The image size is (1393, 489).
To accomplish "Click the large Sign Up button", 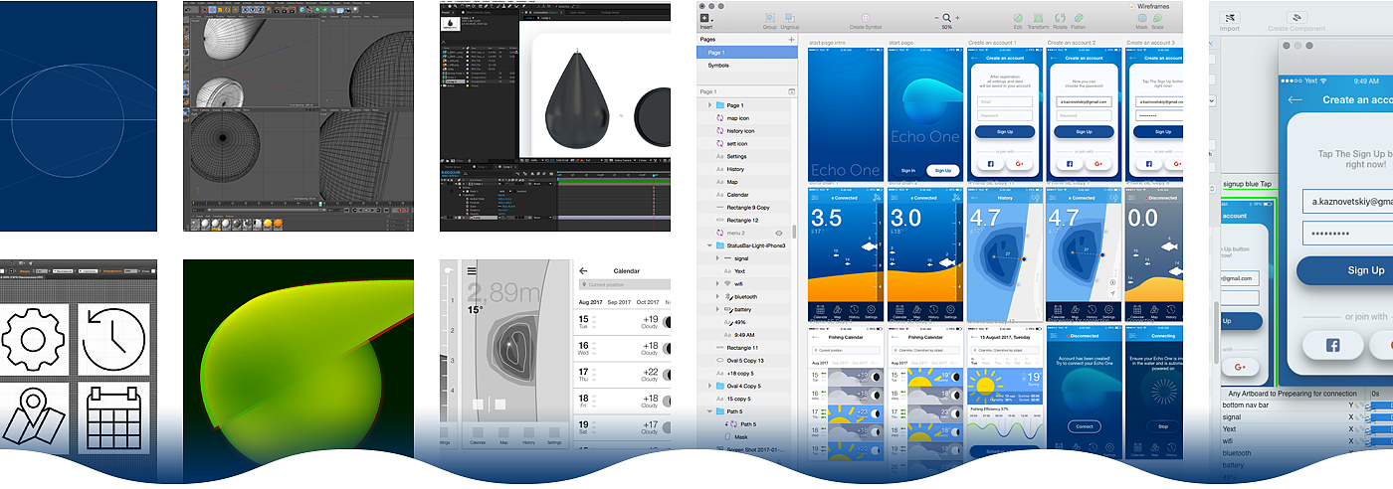I will coord(1365,270).
